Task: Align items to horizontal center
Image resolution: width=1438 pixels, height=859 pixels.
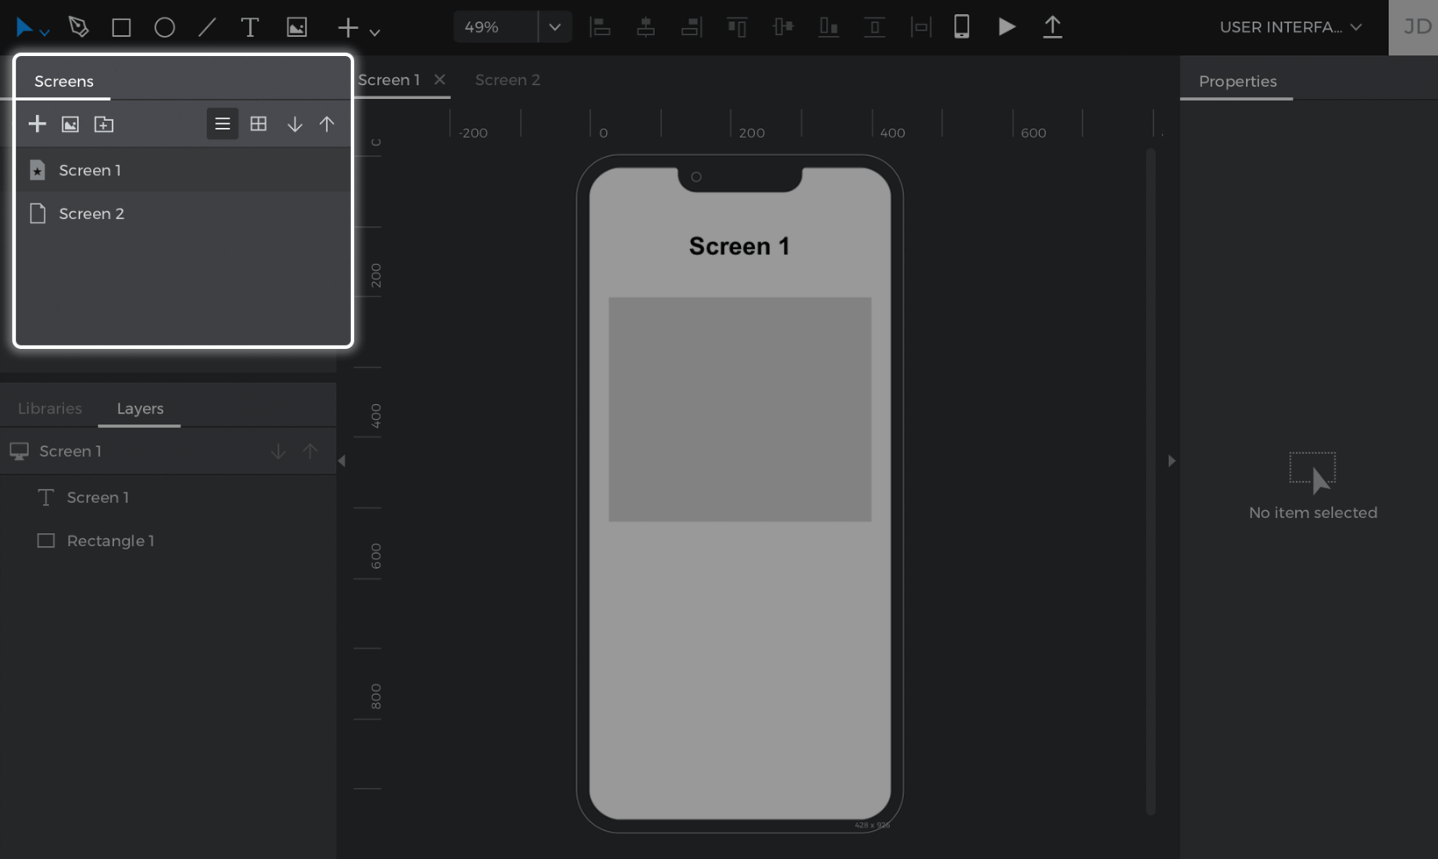Action: 646,27
